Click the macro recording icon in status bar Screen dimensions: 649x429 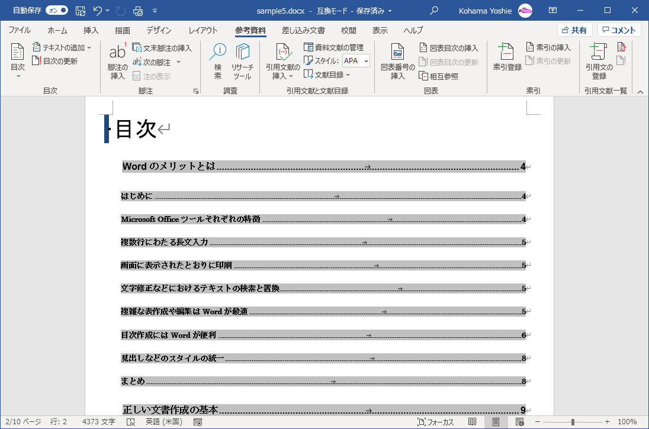[x=198, y=422]
